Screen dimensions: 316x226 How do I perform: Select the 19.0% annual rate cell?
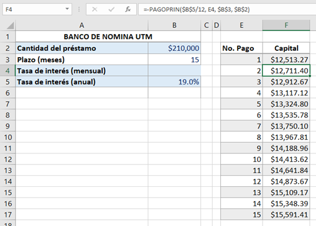[x=174, y=82]
